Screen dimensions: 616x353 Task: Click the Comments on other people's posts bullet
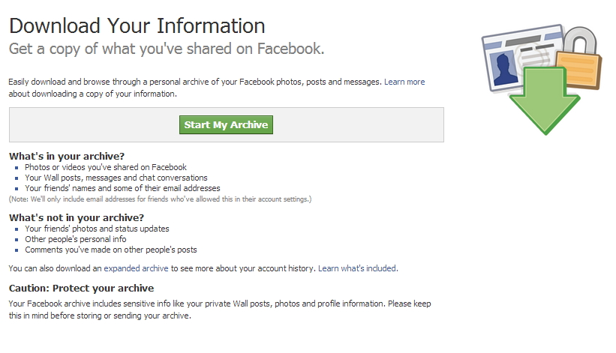click(110, 250)
